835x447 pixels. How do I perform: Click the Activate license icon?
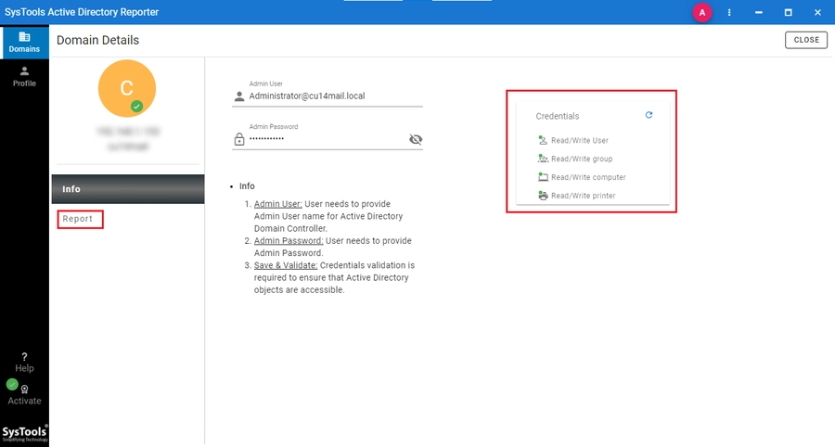(24, 390)
